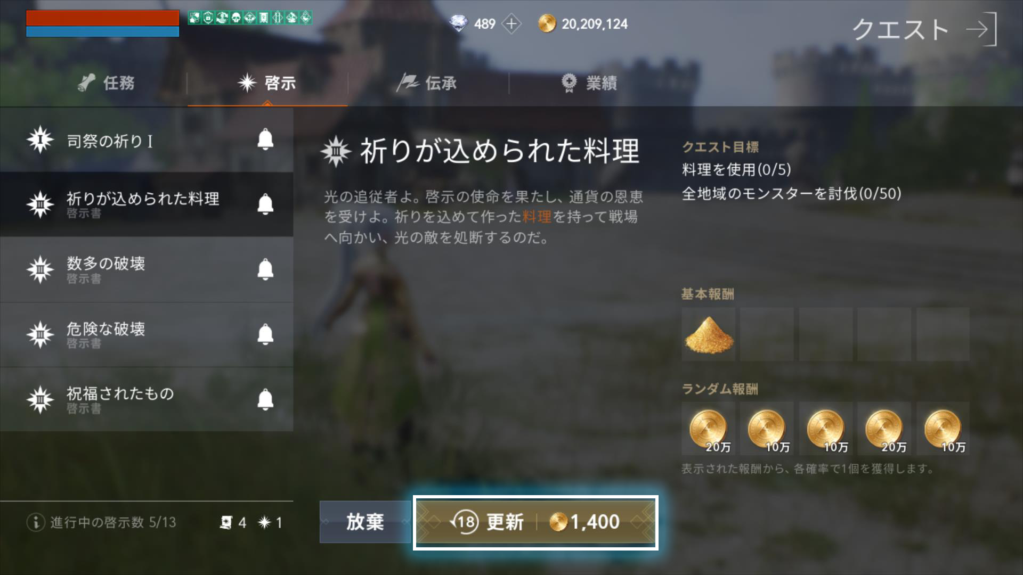Click the last 10万 coin reward
The image size is (1023, 575).
943,429
